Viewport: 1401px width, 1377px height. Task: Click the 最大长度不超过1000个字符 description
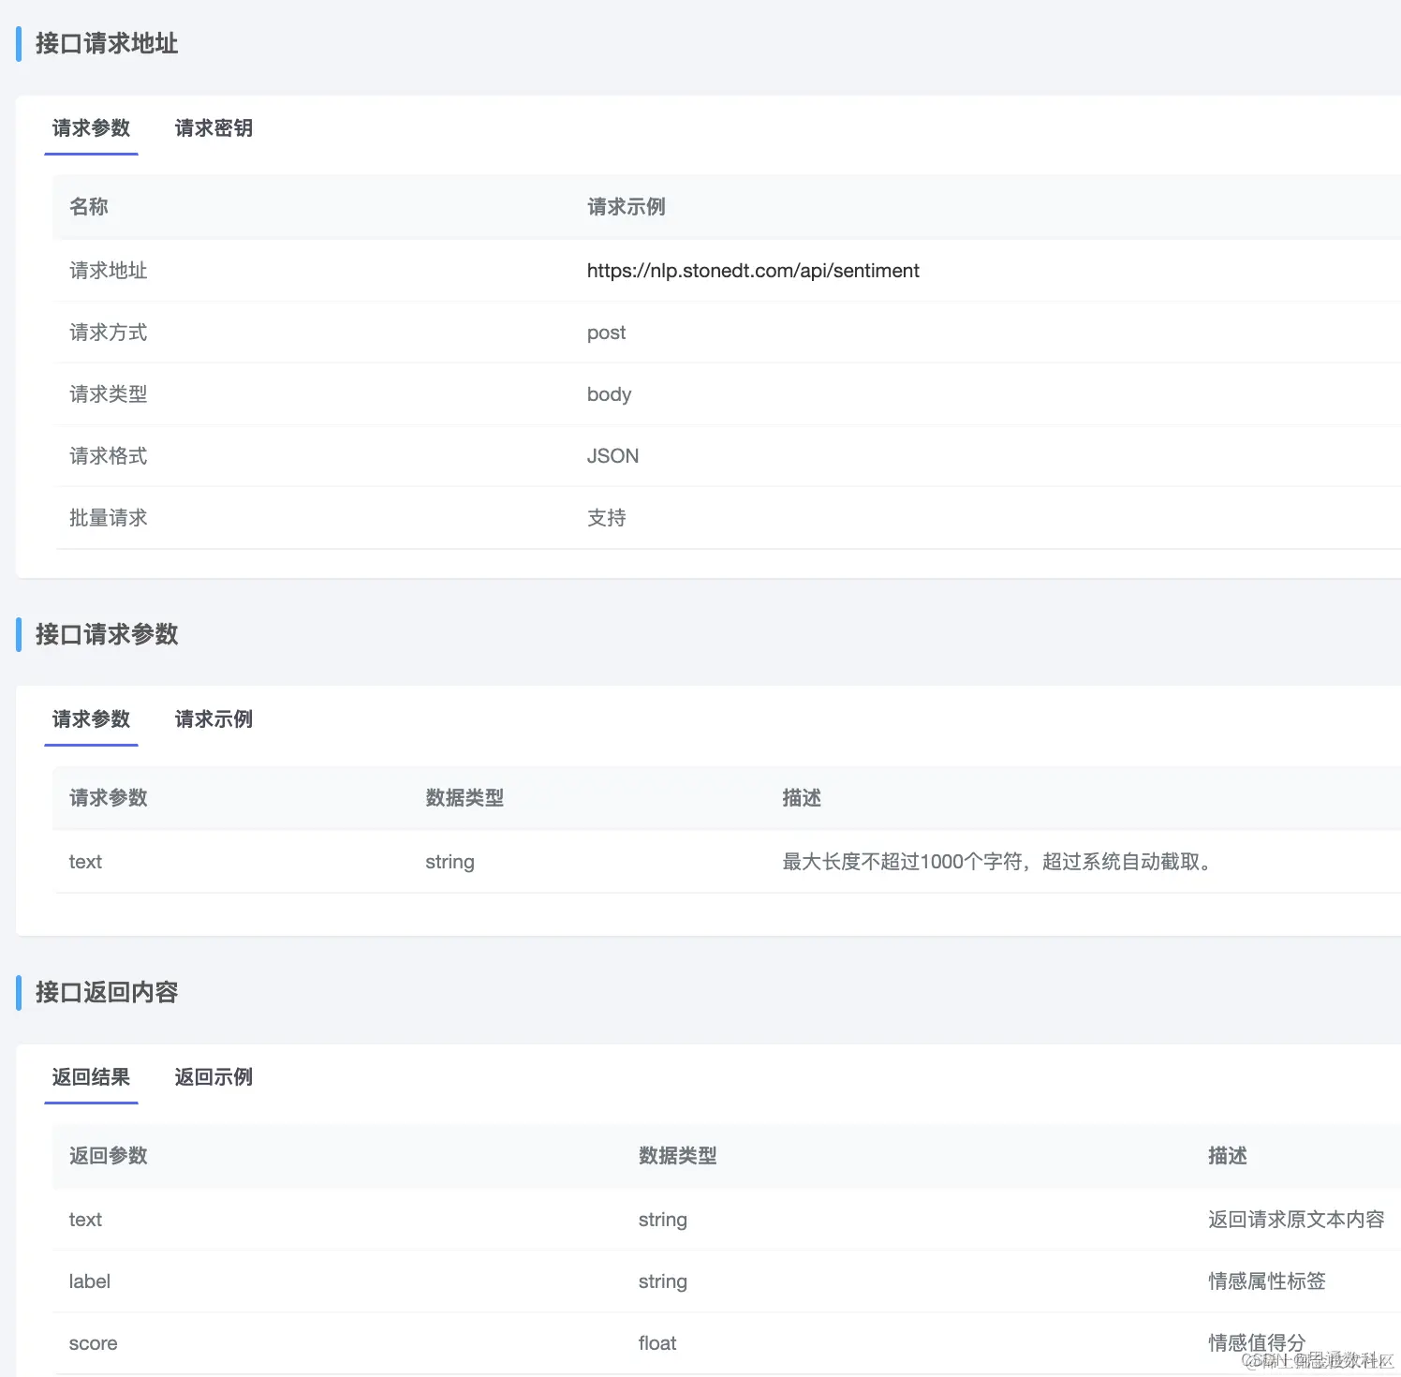click(999, 862)
